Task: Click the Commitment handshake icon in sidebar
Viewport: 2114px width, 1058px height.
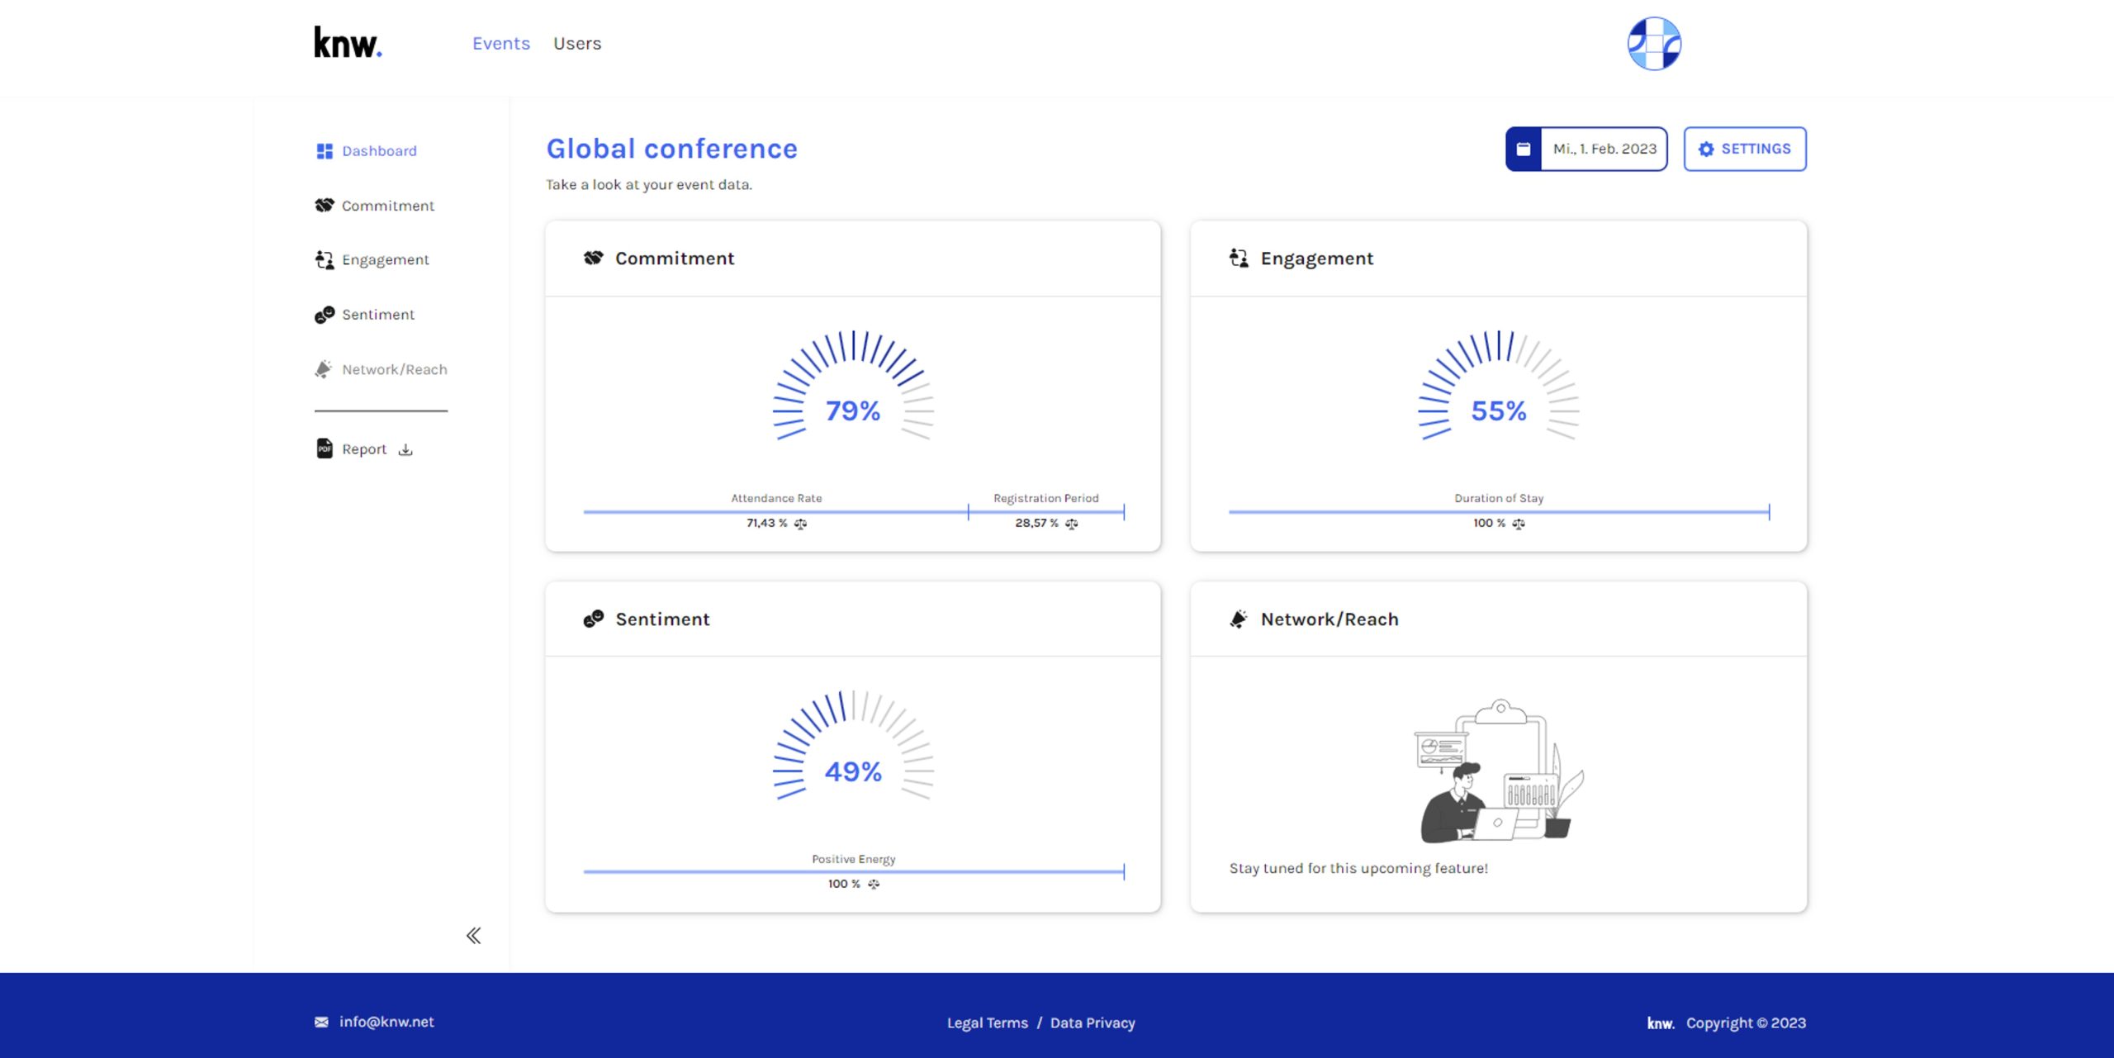Action: pos(325,206)
